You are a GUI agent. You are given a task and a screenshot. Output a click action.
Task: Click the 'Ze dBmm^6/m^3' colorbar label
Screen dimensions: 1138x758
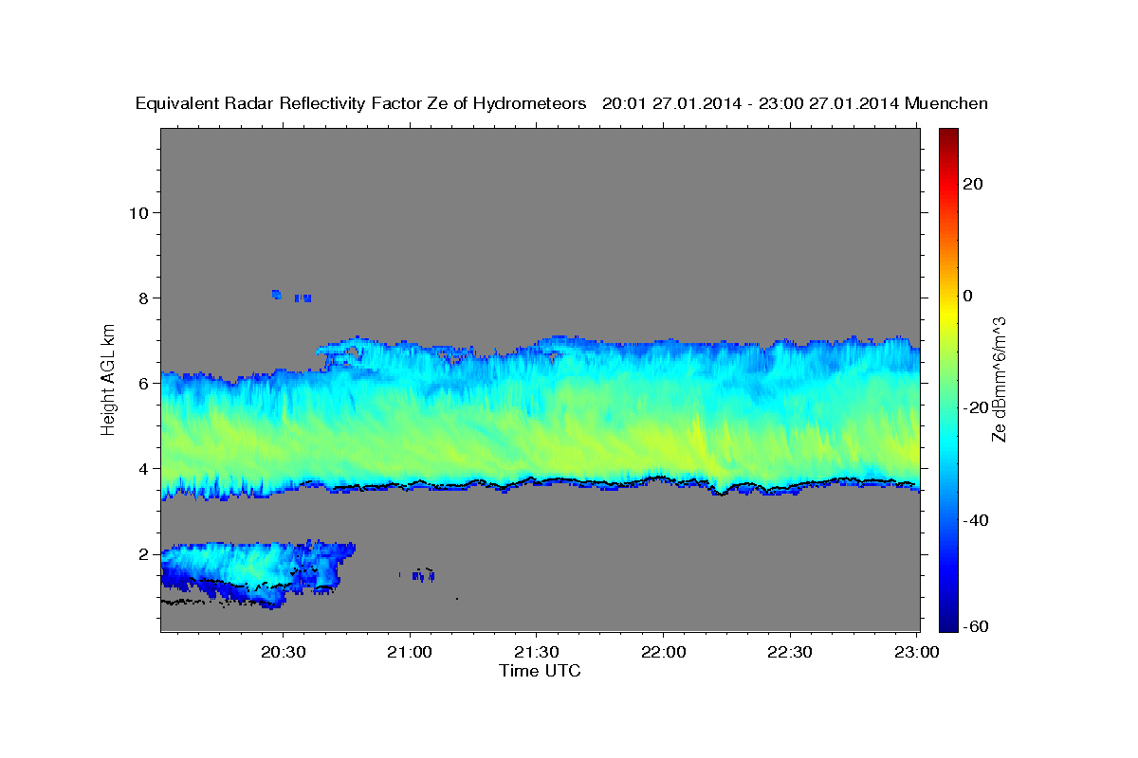click(999, 379)
